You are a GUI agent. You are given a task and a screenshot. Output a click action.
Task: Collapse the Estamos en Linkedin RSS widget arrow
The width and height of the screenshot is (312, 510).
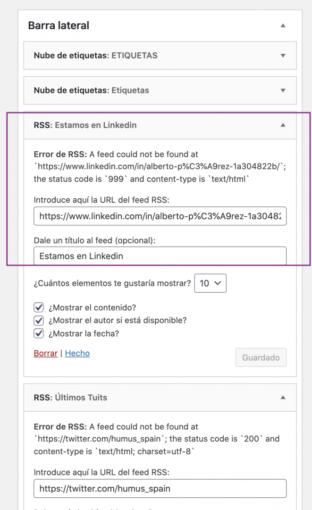283,125
